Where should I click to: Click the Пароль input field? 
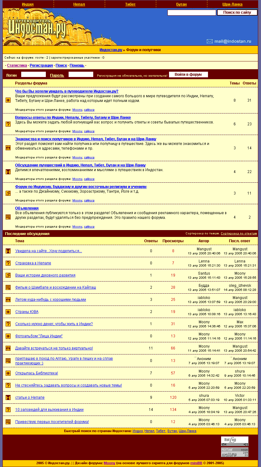coord(81,75)
